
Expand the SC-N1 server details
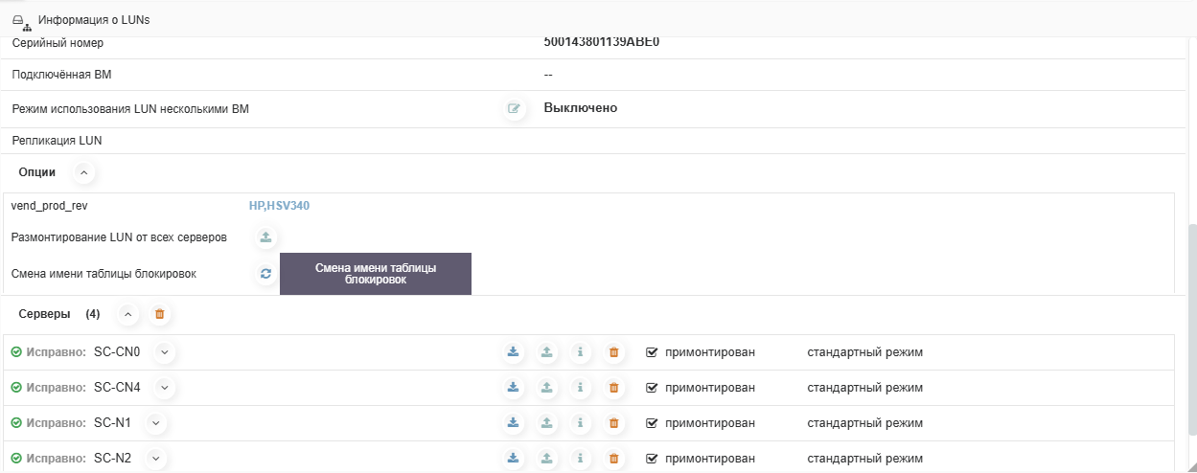click(155, 422)
